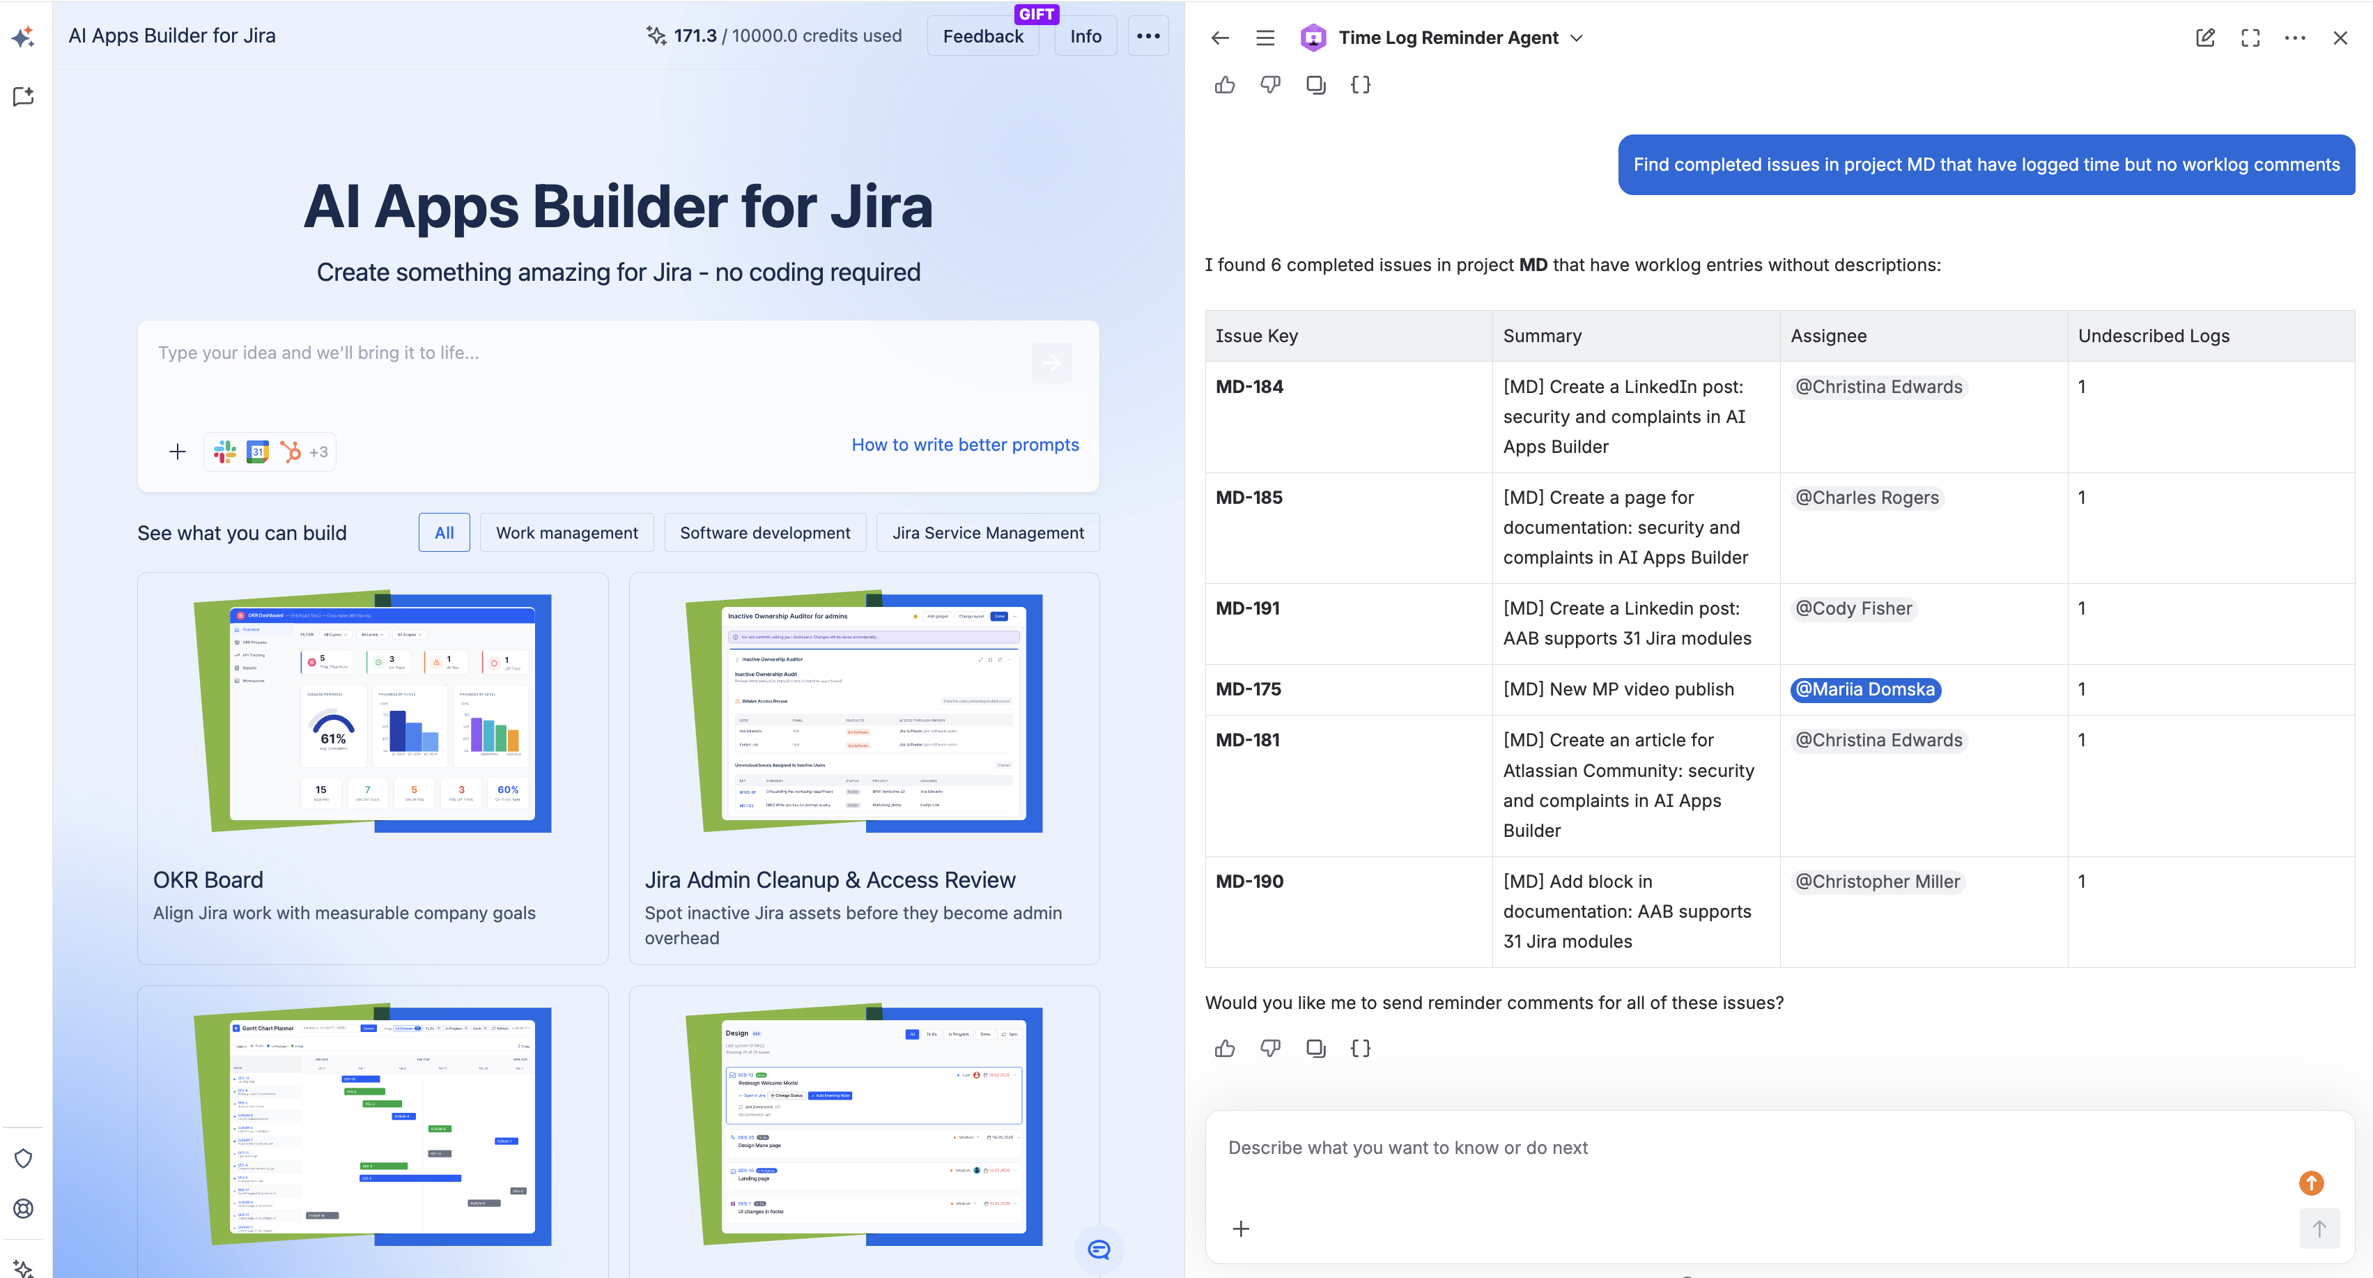This screenshot has width=2373, height=1278.
Task: Open the shield icon in the left sidebar
Action: pos(24,1158)
